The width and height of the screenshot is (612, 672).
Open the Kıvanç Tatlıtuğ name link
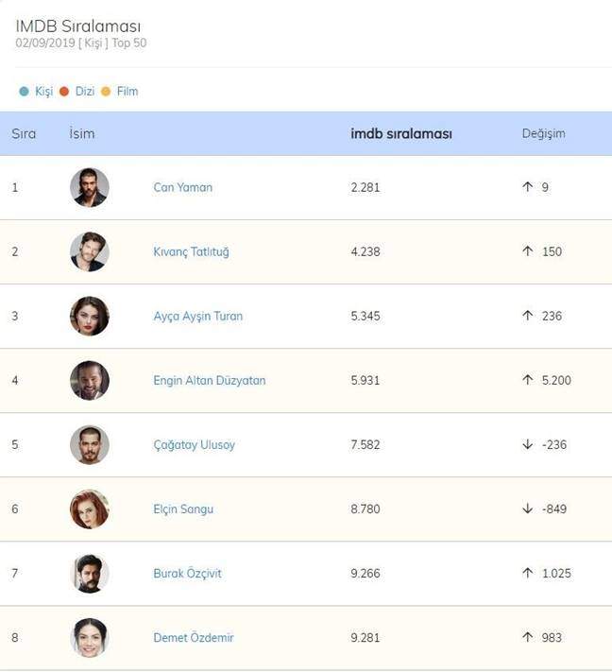191,251
